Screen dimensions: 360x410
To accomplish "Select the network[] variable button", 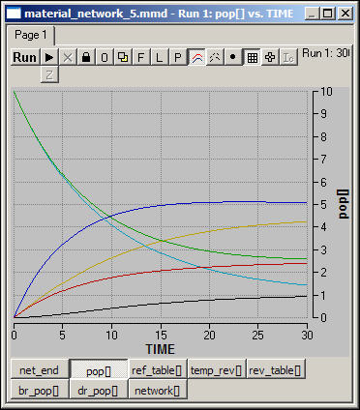I will tap(157, 391).
